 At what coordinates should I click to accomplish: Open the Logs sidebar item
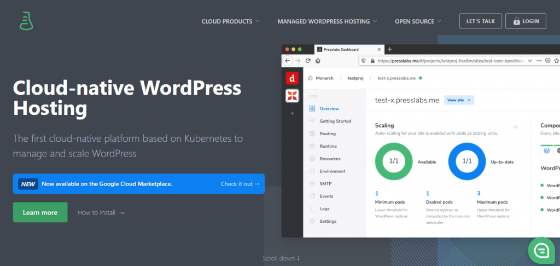325,209
